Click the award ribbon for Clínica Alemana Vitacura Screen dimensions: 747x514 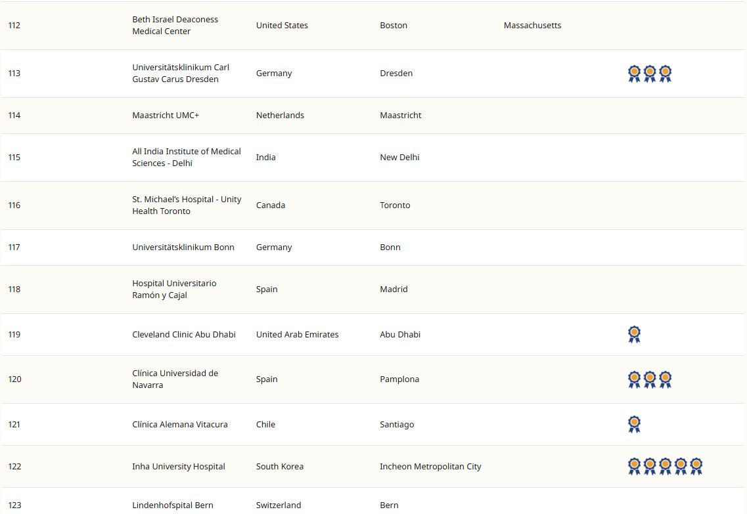tap(634, 424)
